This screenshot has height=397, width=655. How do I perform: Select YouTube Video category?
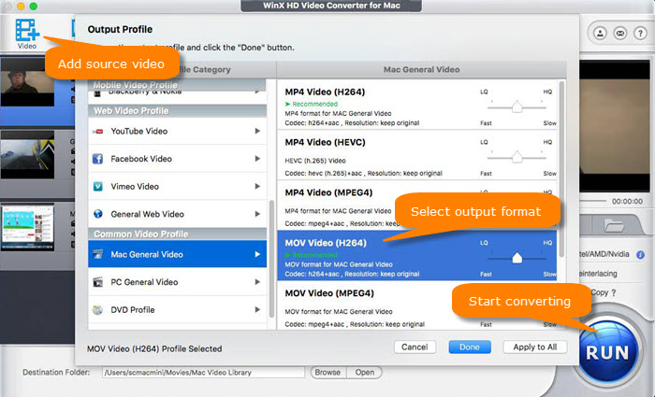(x=177, y=132)
